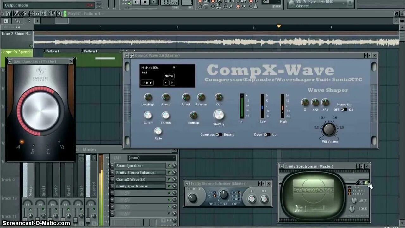
Task: Select the pencil draw tool in playlist toolbar
Action: 16,14
